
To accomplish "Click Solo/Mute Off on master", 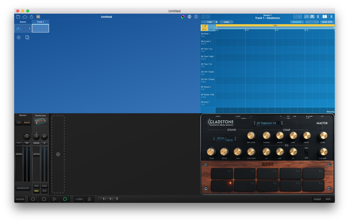I will pyautogui.click(x=23, y=188).
